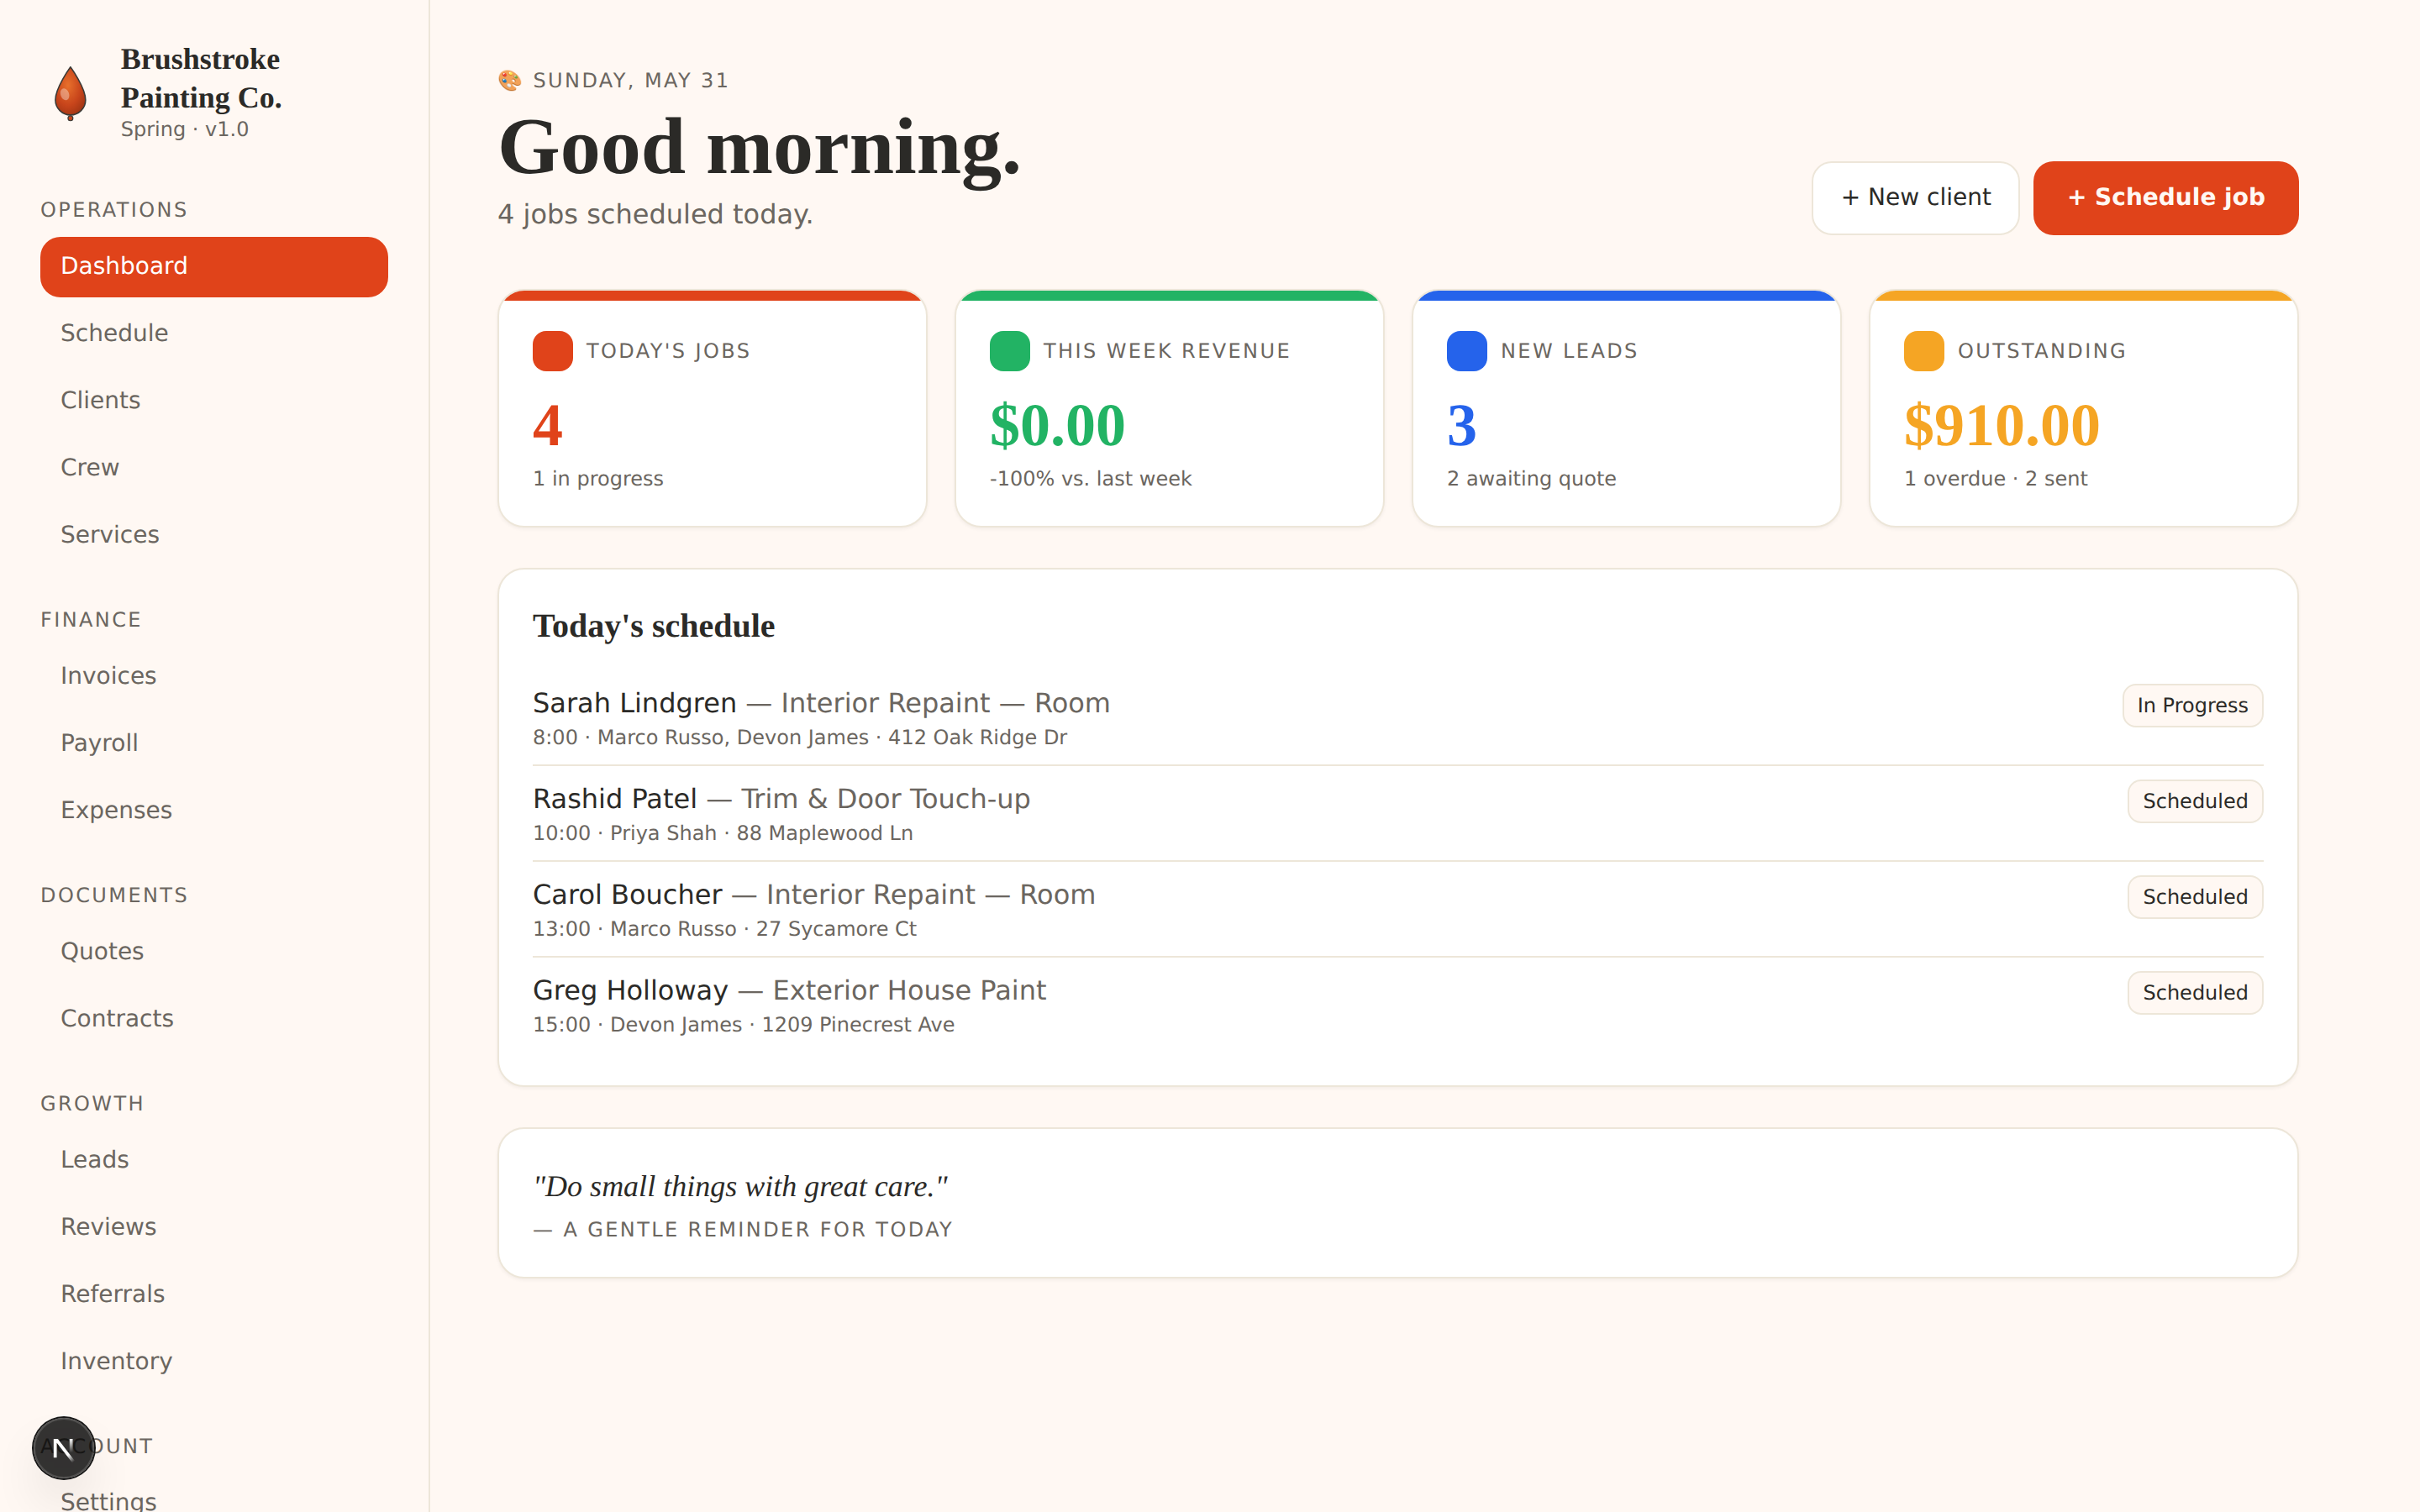Viewport: 2420px width, 1512px height.
Task: Open the Contracts page
Action: pos(214,1018)
